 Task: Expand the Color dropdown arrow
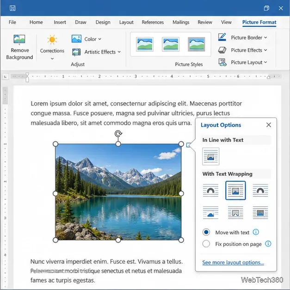pos(100,39)
